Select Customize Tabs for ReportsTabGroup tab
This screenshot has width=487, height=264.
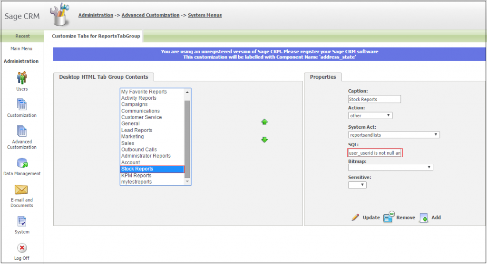pyautogui.click(x=96, y=36)
